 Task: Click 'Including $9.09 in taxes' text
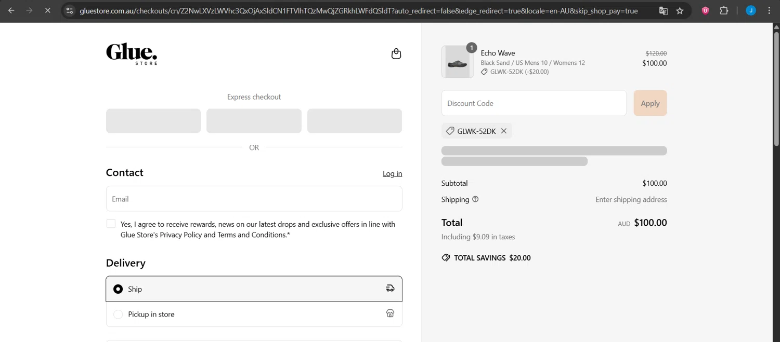point(478,237)
